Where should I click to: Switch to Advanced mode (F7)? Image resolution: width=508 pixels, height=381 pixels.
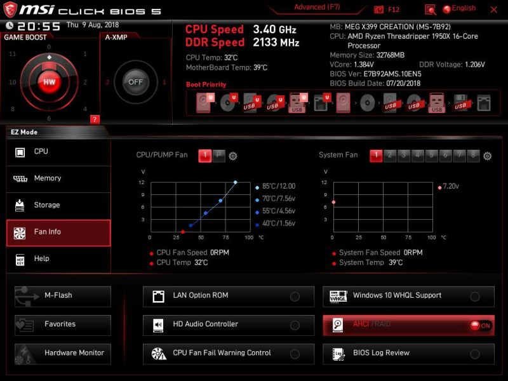[x=317, y=7]
